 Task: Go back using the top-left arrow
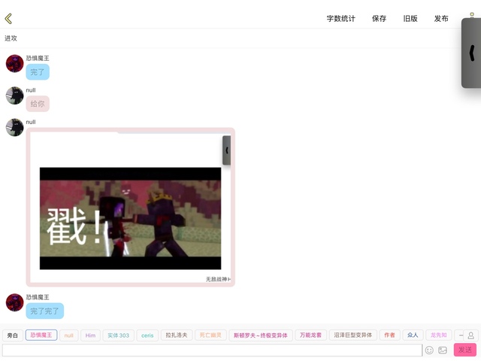[x=8, y=19]
